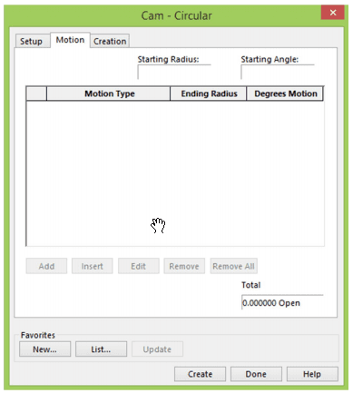Screen dimensions: 353x393
Task: Click the Remove button
Action: pyautogui.click(x=184, y=266)
